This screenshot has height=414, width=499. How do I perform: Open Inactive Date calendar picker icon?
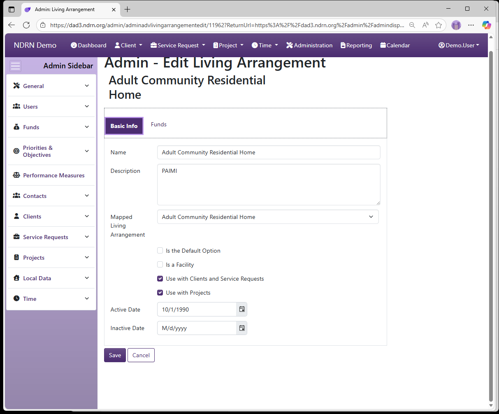tap(242, 328)
